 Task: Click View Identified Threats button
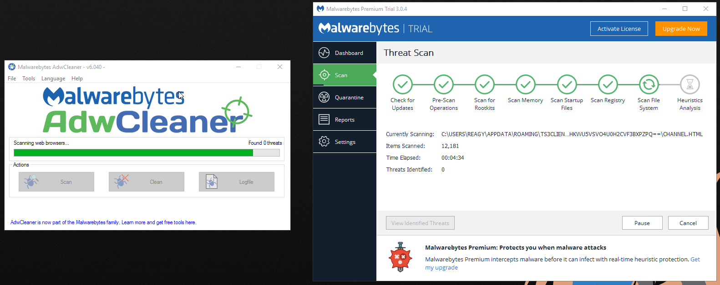[x=420, y=223]
